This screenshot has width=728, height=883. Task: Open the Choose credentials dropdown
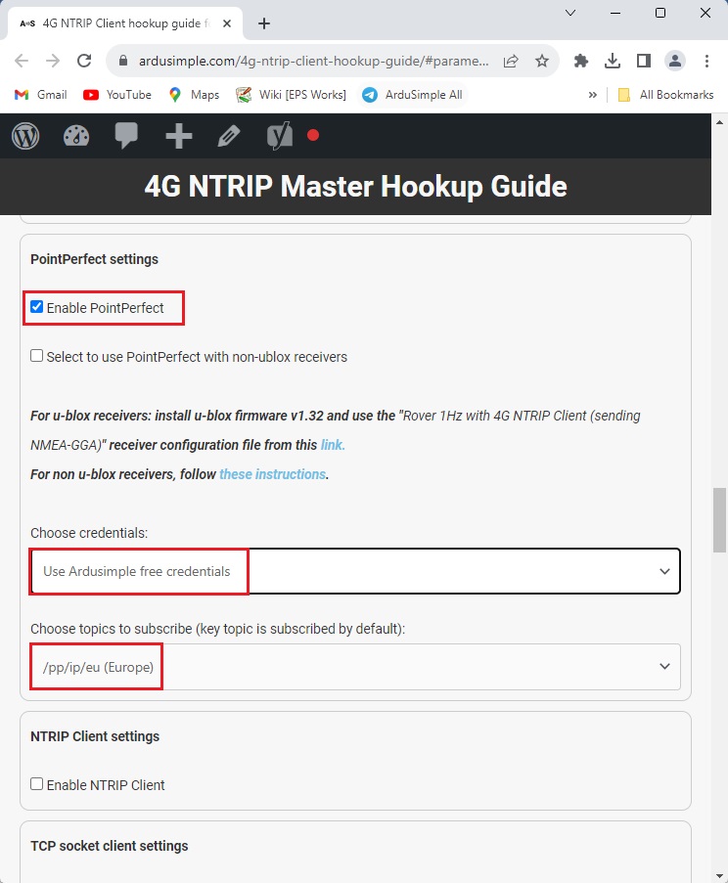[x=355, y=571]
